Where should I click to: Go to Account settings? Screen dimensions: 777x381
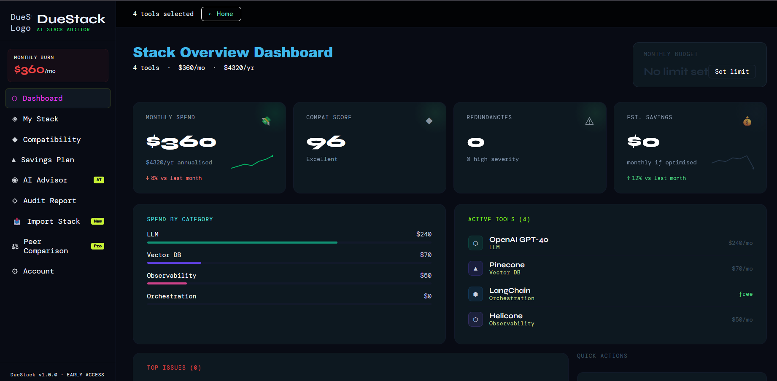[x=58, y=271]
